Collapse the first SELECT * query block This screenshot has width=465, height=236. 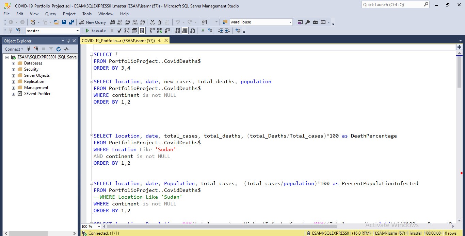(x=91, y=54)
